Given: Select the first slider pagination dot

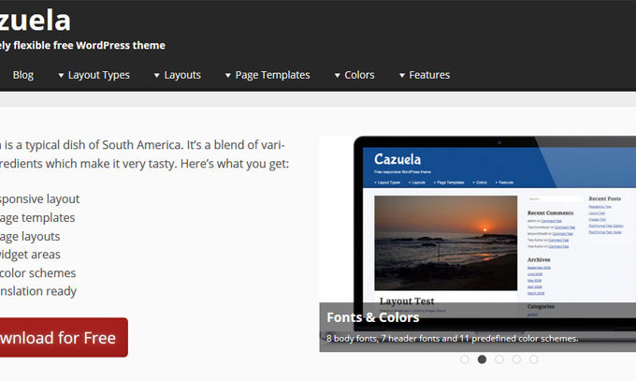Looking at the screenshot, I should (x=465, y=359).
